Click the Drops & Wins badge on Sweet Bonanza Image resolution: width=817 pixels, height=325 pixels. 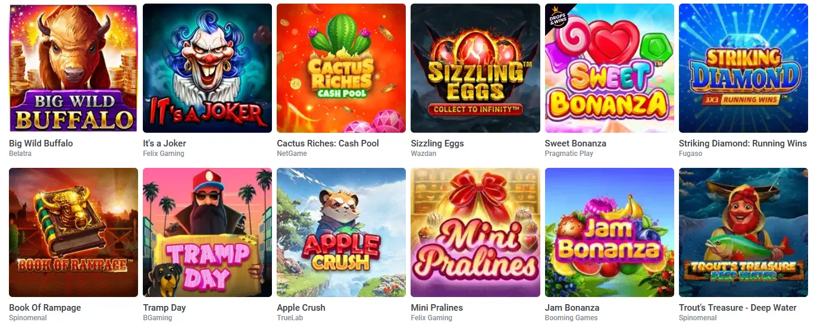[x=557, y=17]
